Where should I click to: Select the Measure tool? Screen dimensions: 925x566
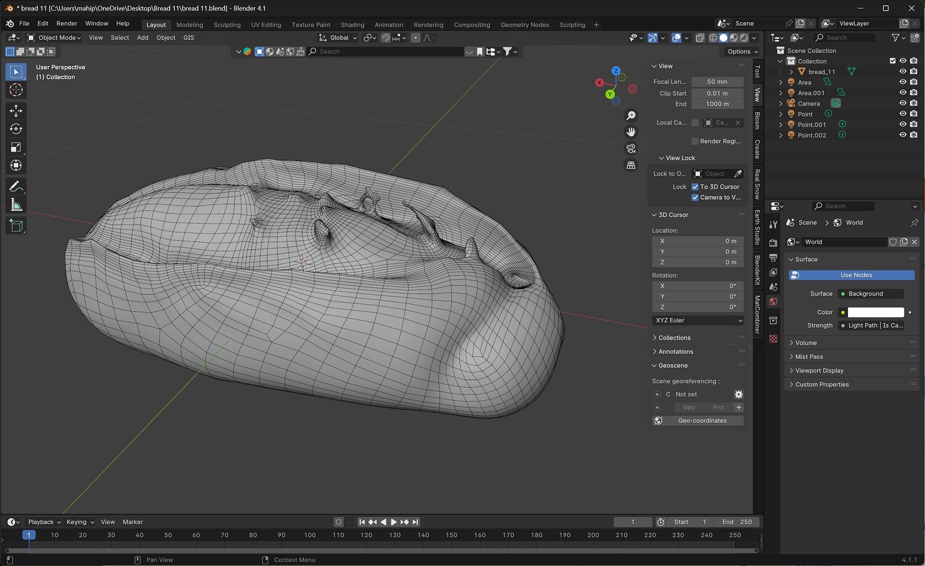(x=16, y=205)
